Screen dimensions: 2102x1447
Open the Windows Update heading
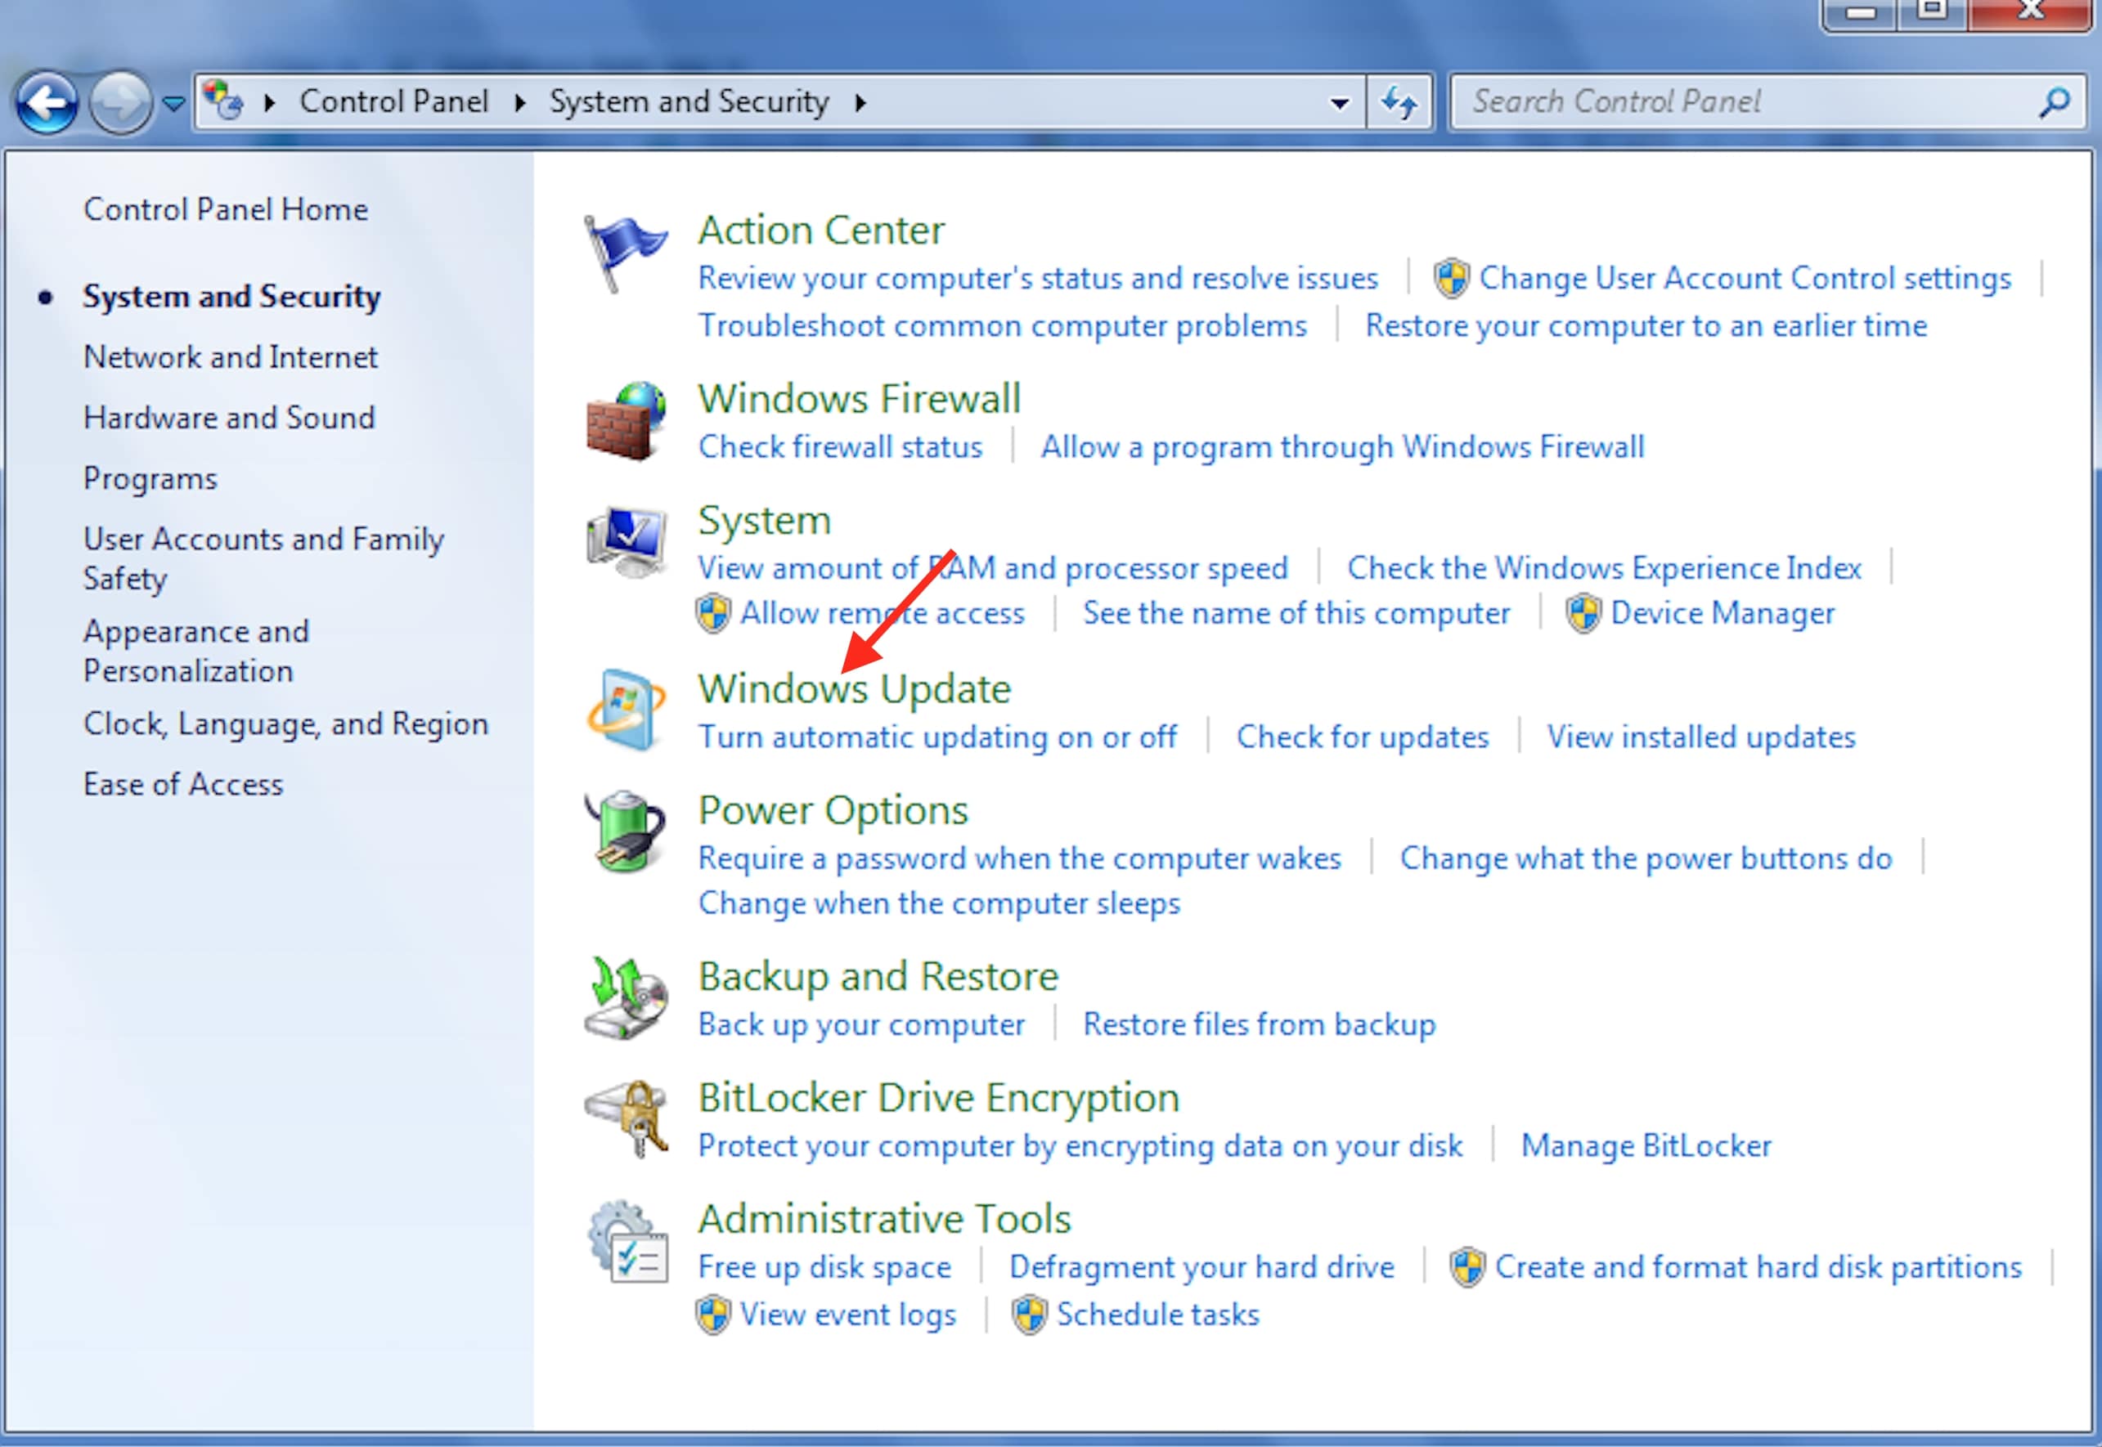854,689
